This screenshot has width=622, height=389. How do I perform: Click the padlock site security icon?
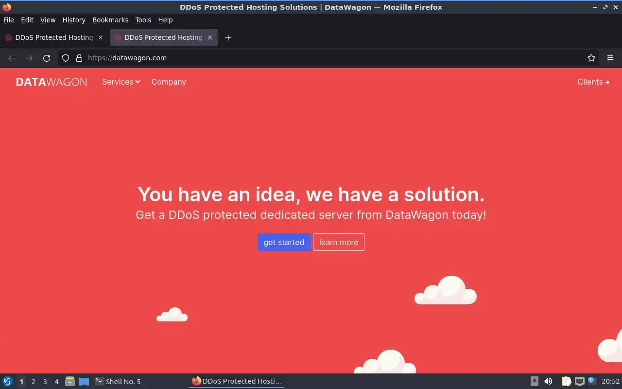pyautogui.click(x=79, y=58)
